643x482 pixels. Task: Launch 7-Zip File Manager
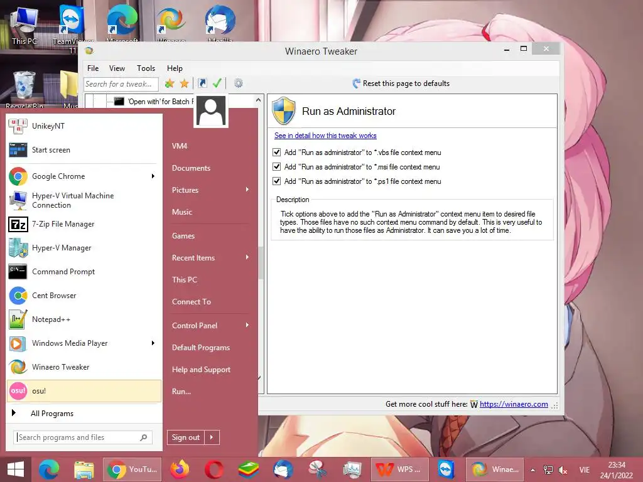tap(84, 224)
